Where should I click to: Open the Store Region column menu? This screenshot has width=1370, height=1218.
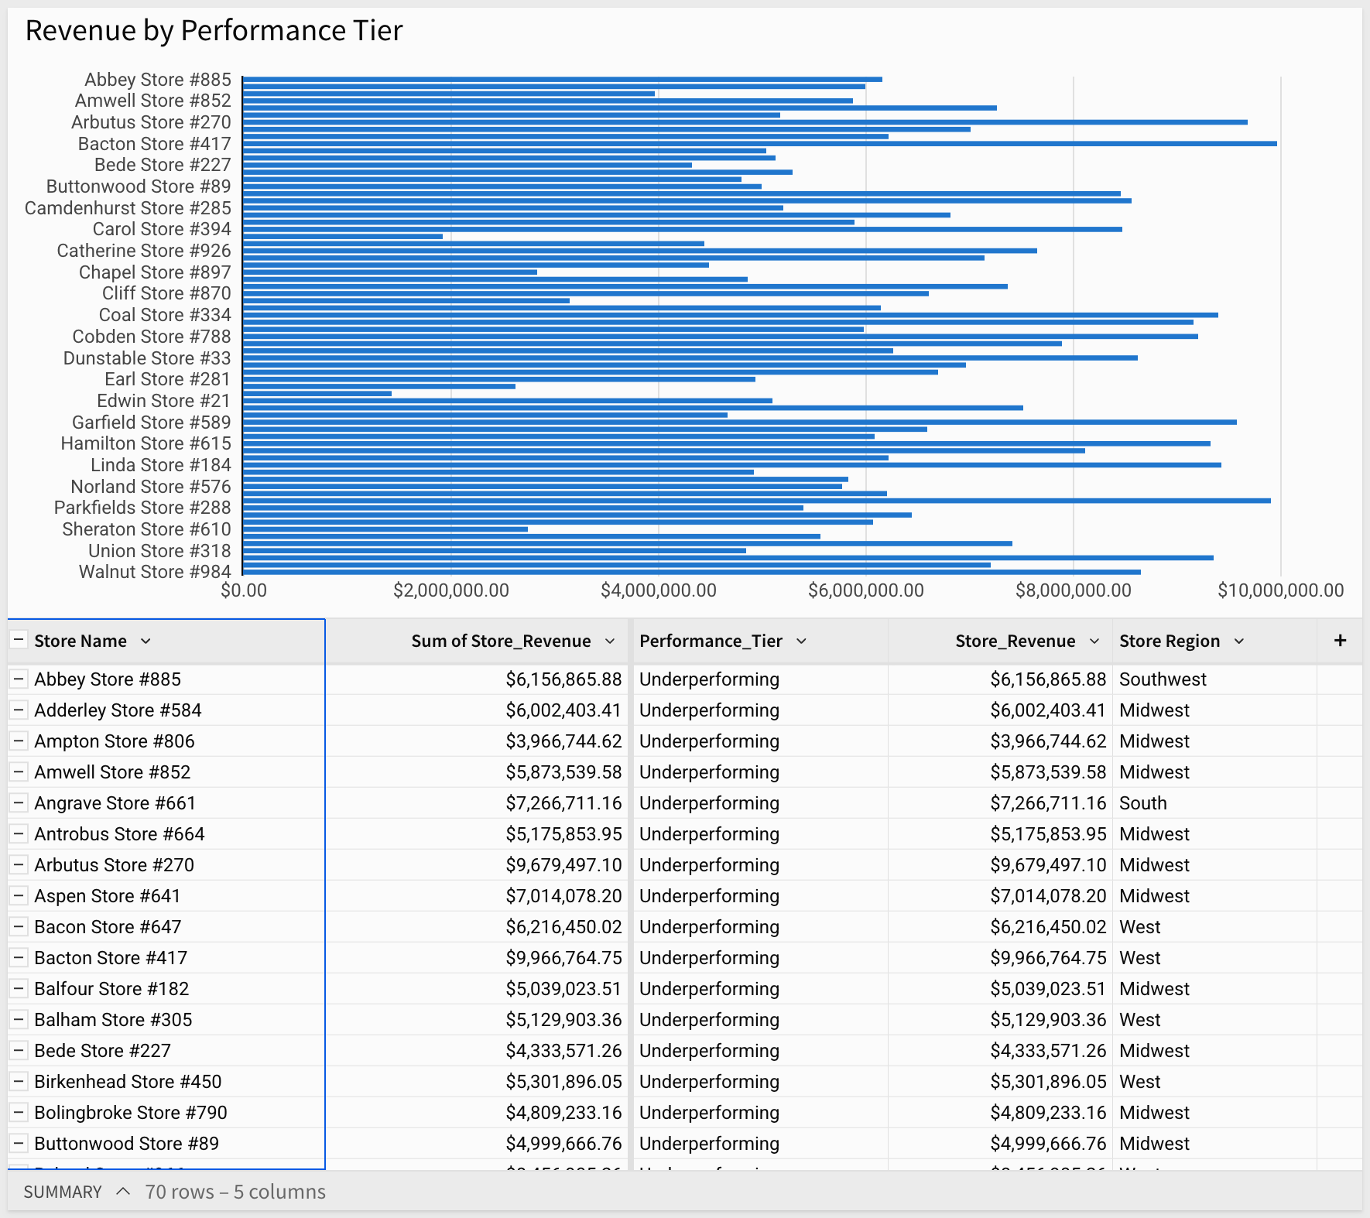pyautogui.click(x=1239, y=641)
